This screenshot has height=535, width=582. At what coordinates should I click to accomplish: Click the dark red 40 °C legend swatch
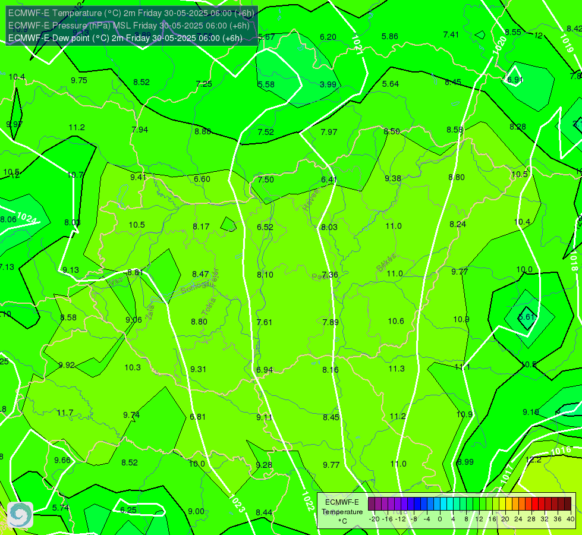point(568,504)
